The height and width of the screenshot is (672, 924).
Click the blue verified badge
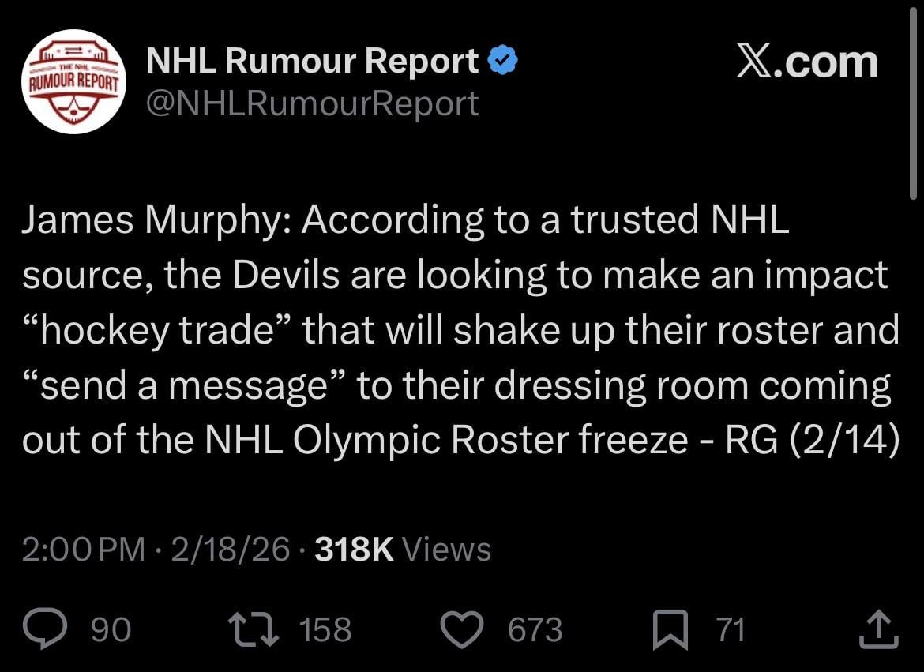pyautogui.click(x=502, y=58)
